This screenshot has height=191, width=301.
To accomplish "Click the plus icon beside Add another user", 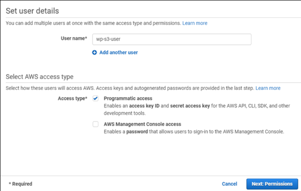I will (x=94, y=53).
